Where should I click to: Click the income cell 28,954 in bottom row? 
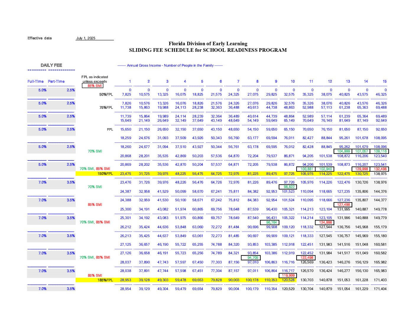tap(126, 289)
